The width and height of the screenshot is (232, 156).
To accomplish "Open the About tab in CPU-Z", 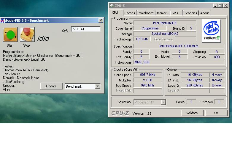I will 205,13.
